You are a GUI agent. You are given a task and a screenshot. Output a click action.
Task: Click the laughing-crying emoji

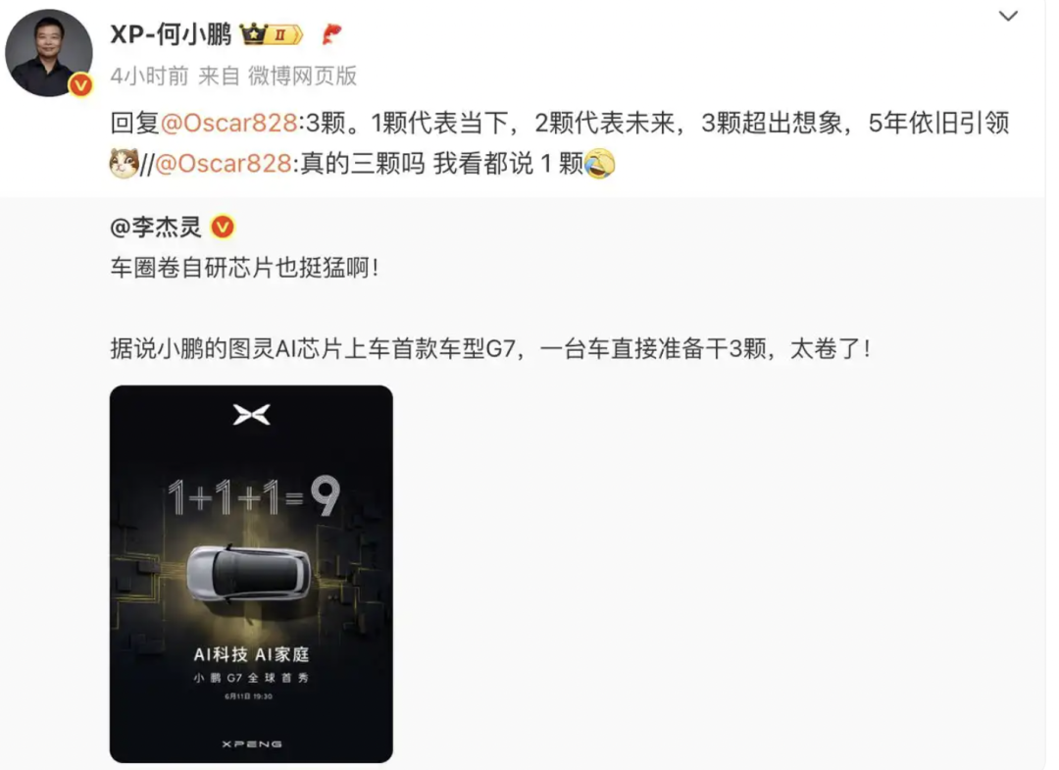pyautogui.click(x=600, y=164)
